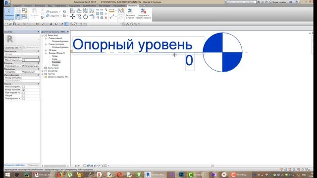Collapse the 'Прочее' properties group
Viewport: 317px width, 178px height.
[x=38, y=84]
